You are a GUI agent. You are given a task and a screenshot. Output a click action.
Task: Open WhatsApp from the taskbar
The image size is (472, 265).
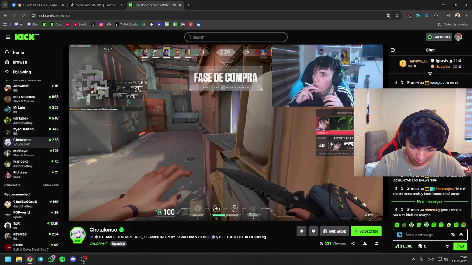coord(51,259)
